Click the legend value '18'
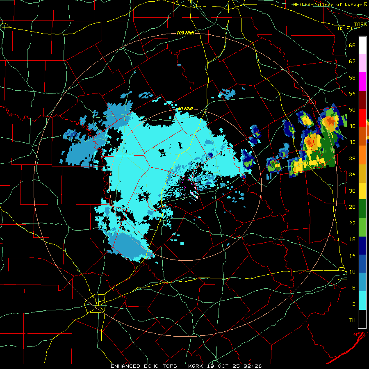 click(x=352, y=239)
